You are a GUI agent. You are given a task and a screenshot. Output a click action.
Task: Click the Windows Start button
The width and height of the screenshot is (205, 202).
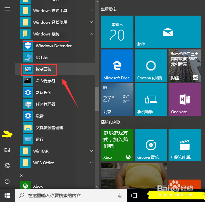[7, 195]
